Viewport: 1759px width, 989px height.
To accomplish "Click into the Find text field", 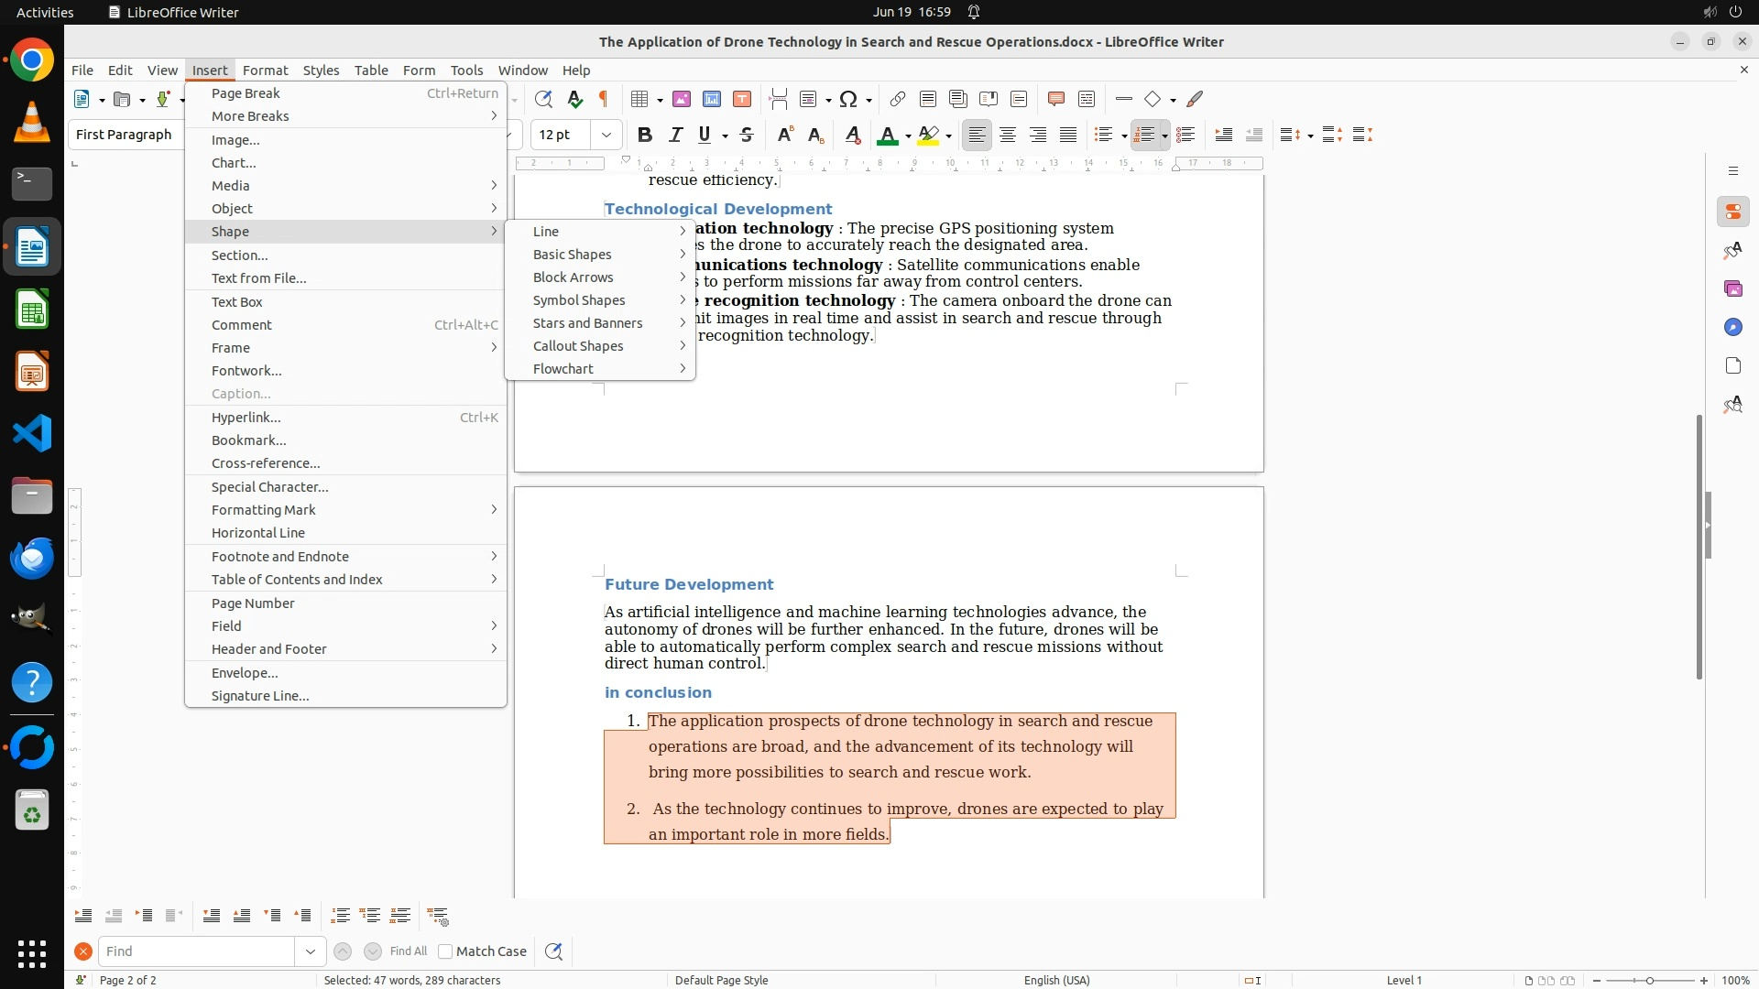I will [x=197, y=951].
